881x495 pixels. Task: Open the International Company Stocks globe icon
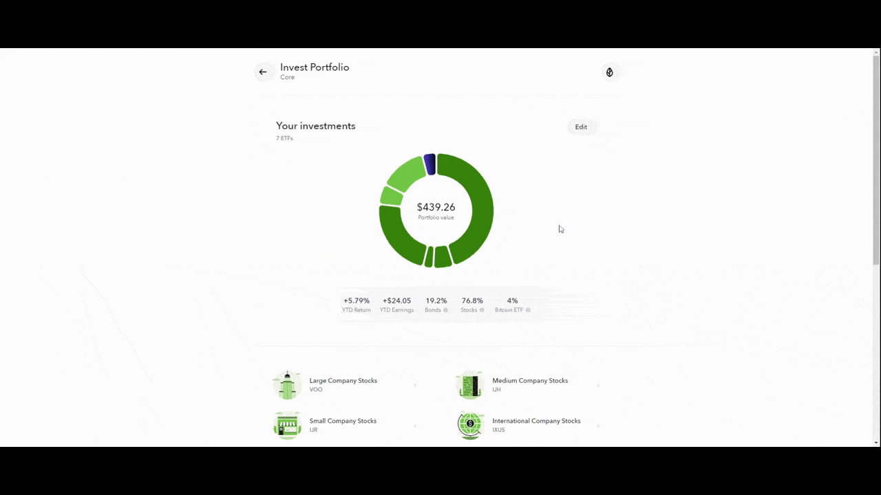pos(470,425)
